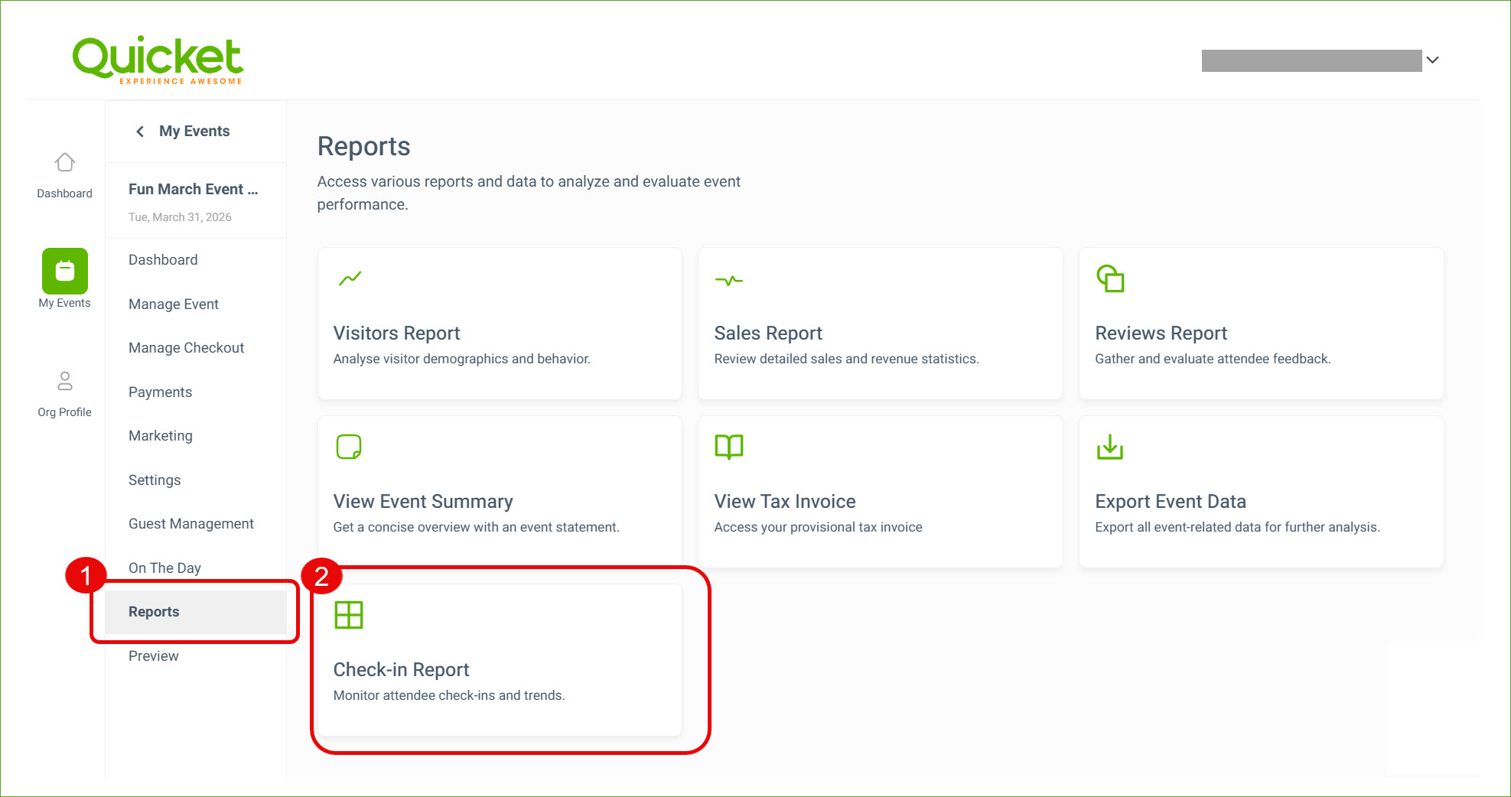This screenshot has height=797, width=1511.
Task: Go back using My Events chevron
Action: click(140, 132)
